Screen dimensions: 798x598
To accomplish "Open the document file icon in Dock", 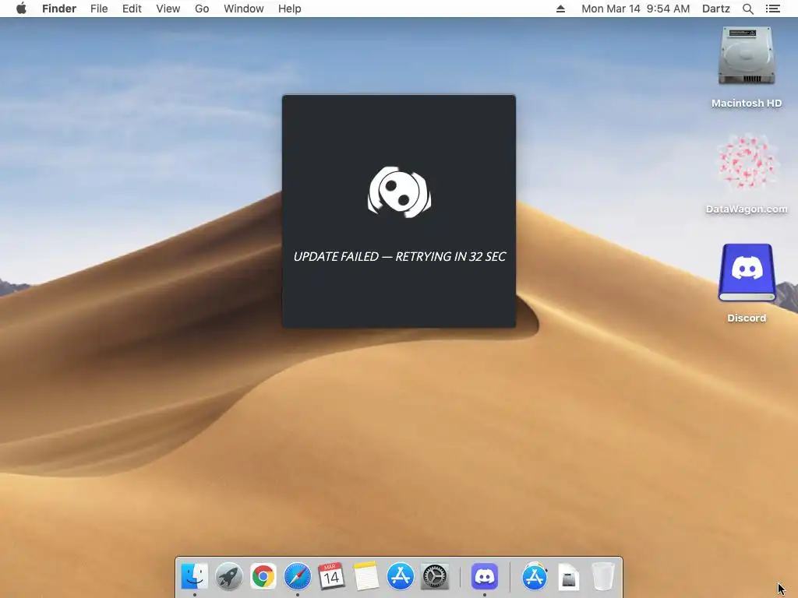I will [568, 577].
